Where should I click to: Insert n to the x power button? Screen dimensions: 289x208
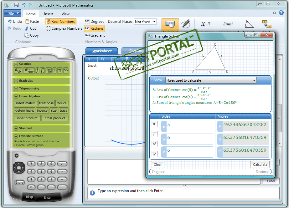click(x=154, y=154)
